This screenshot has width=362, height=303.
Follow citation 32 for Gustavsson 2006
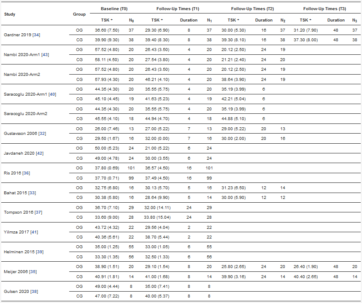point(42,134)
